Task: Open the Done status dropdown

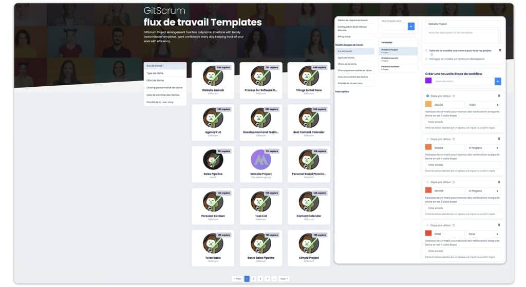Action: tap(483, 234)
